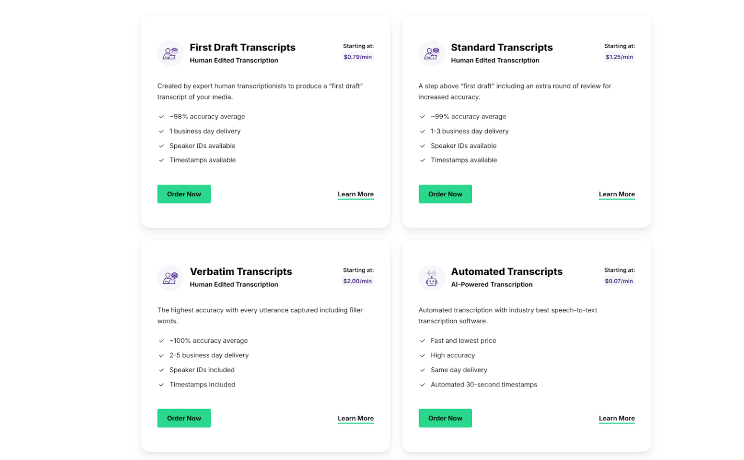Select the robot icon on Automated Transcripts
Viewport: 744px width, 460px height.
tap(431, 277)
